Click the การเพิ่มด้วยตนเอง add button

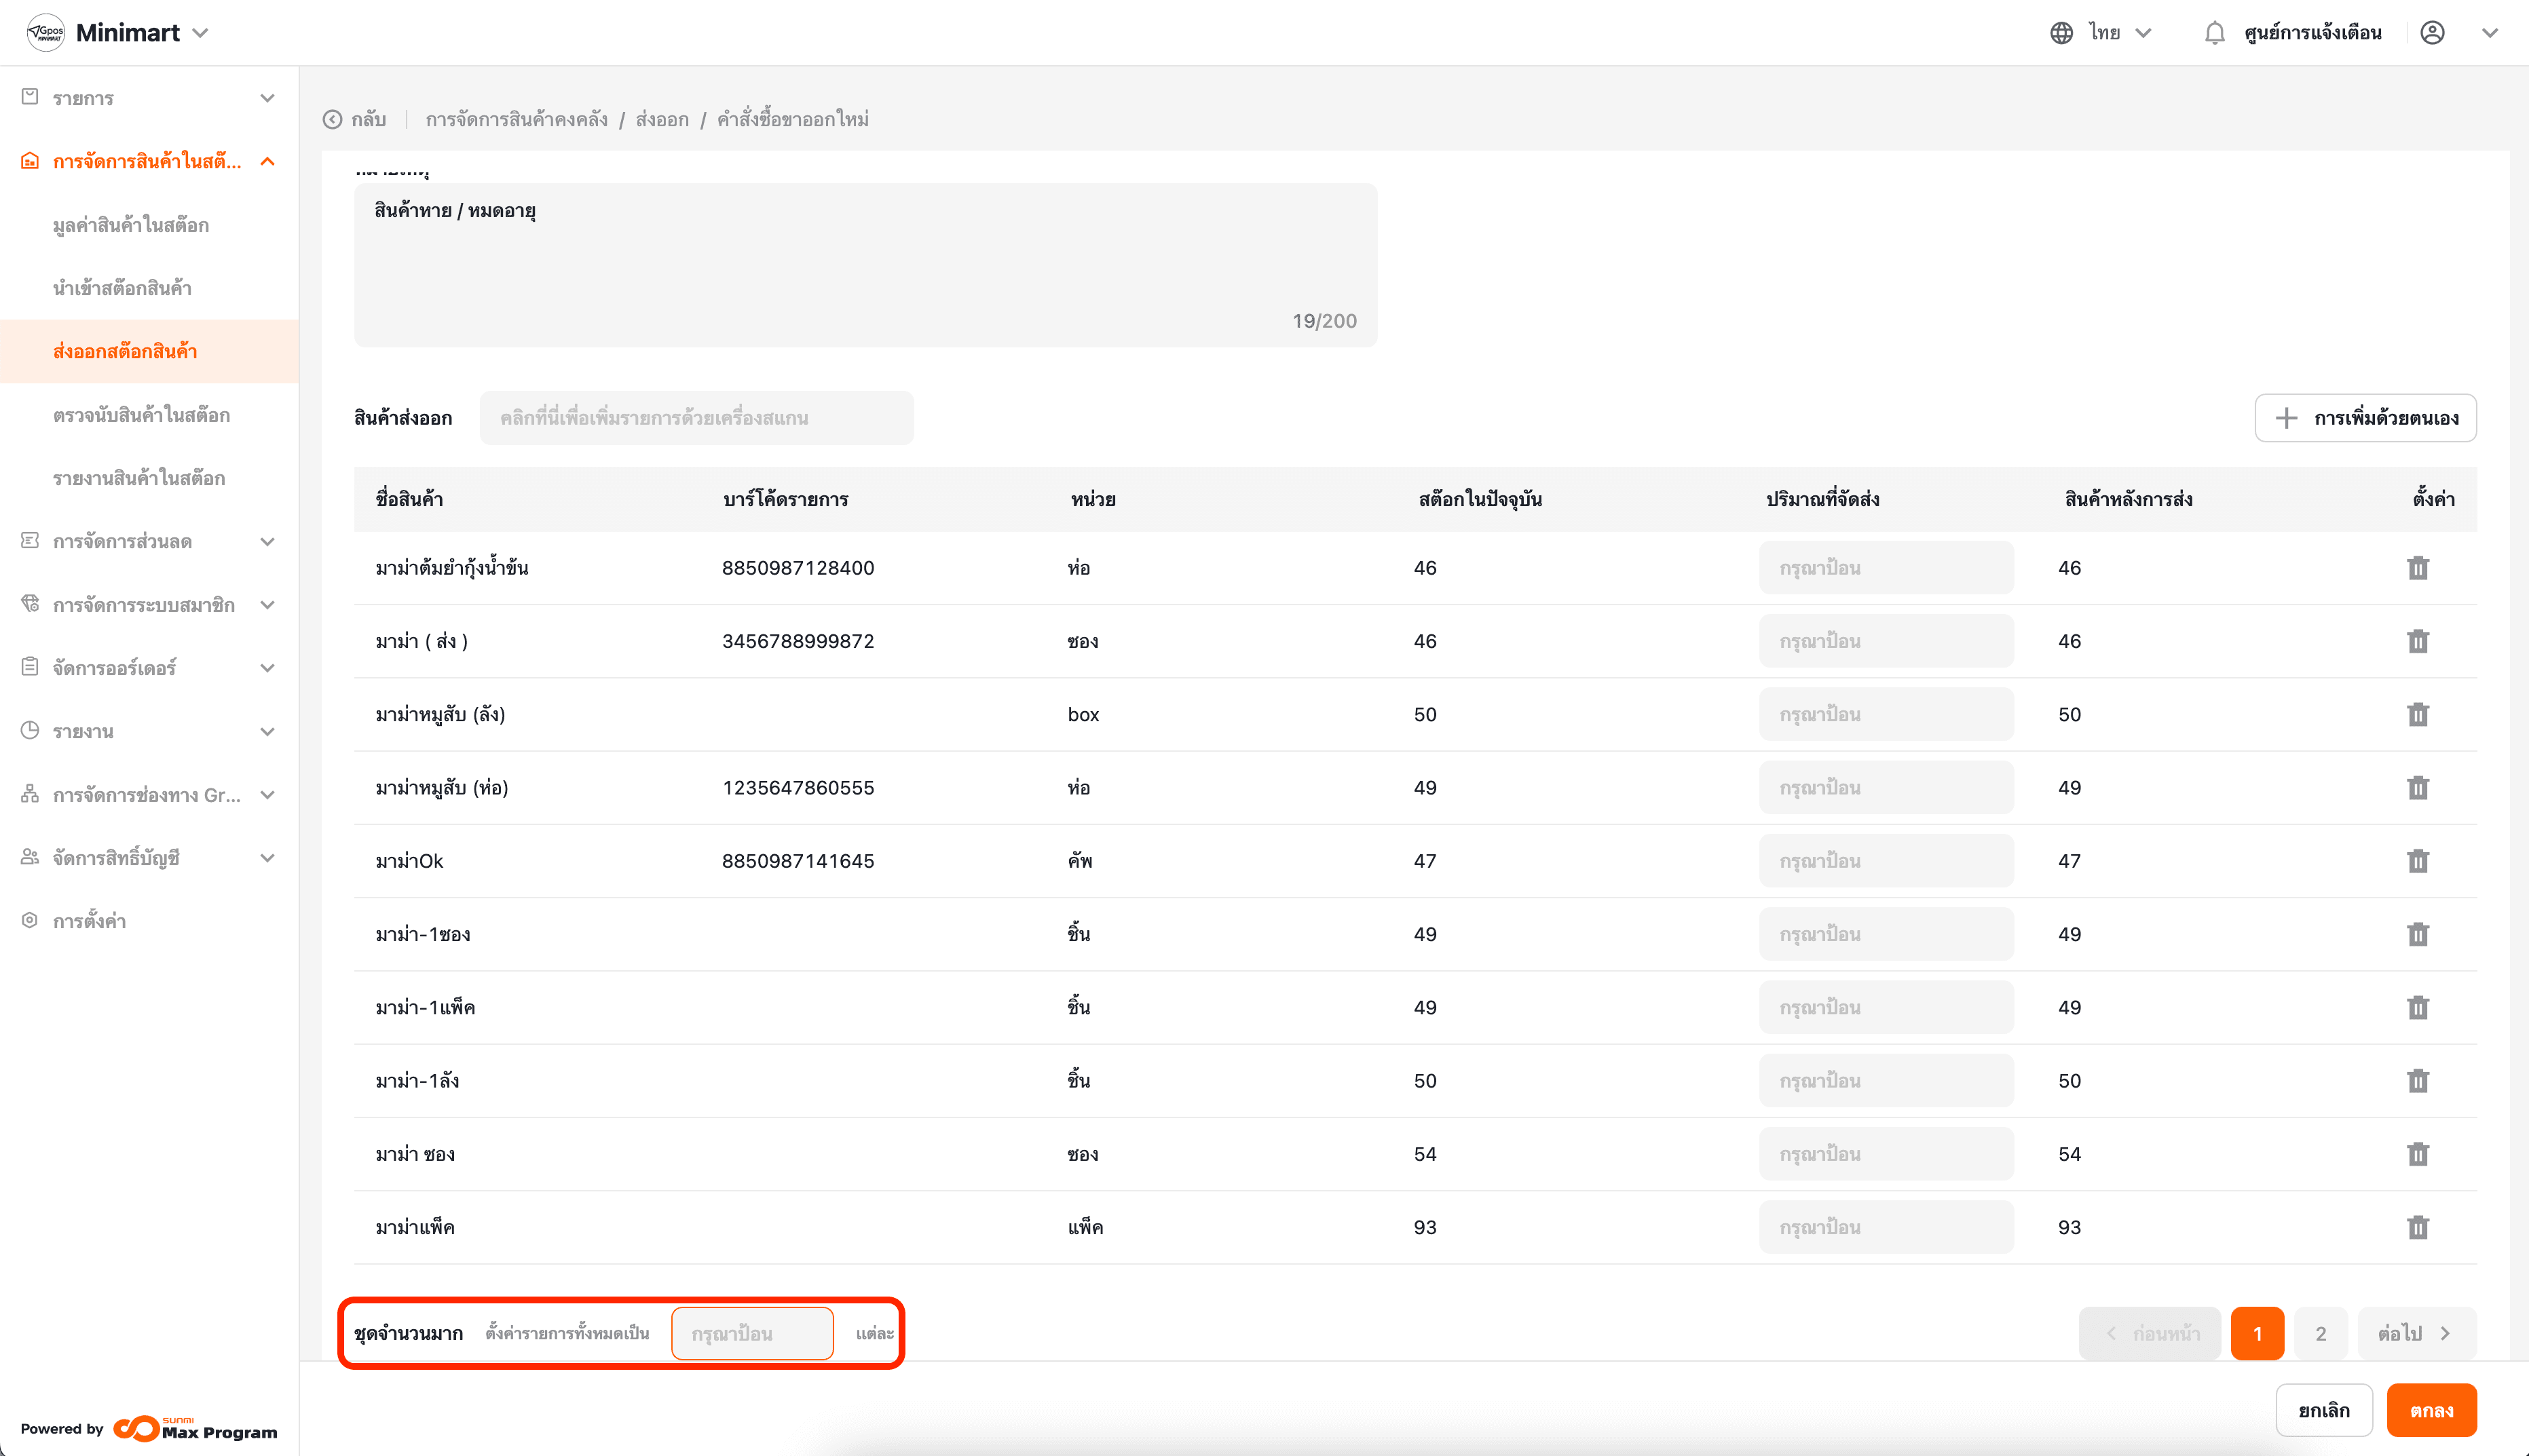(2365, 418)
